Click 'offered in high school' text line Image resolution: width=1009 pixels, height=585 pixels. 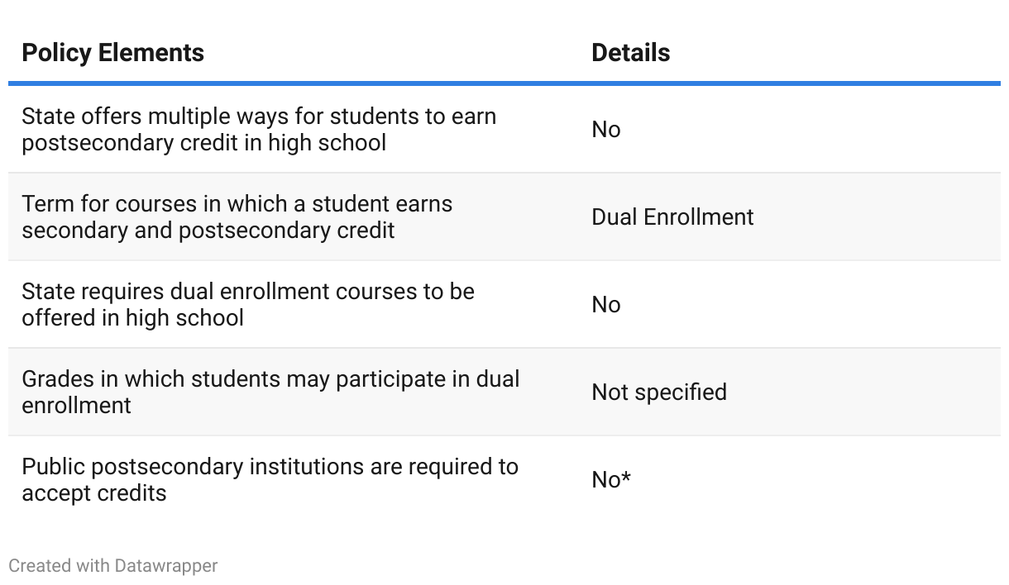coord(133,318)
